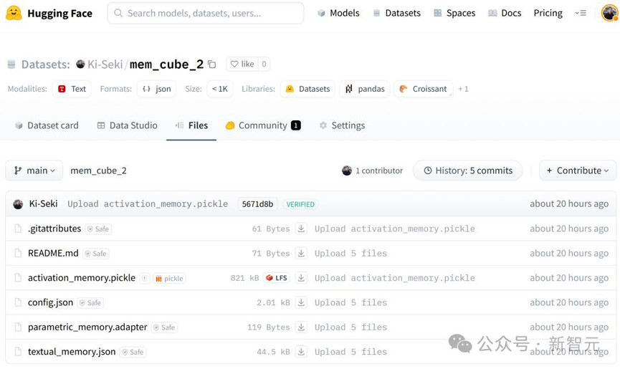
Task: Click the like count 0
Action: (x=264, y=64)
